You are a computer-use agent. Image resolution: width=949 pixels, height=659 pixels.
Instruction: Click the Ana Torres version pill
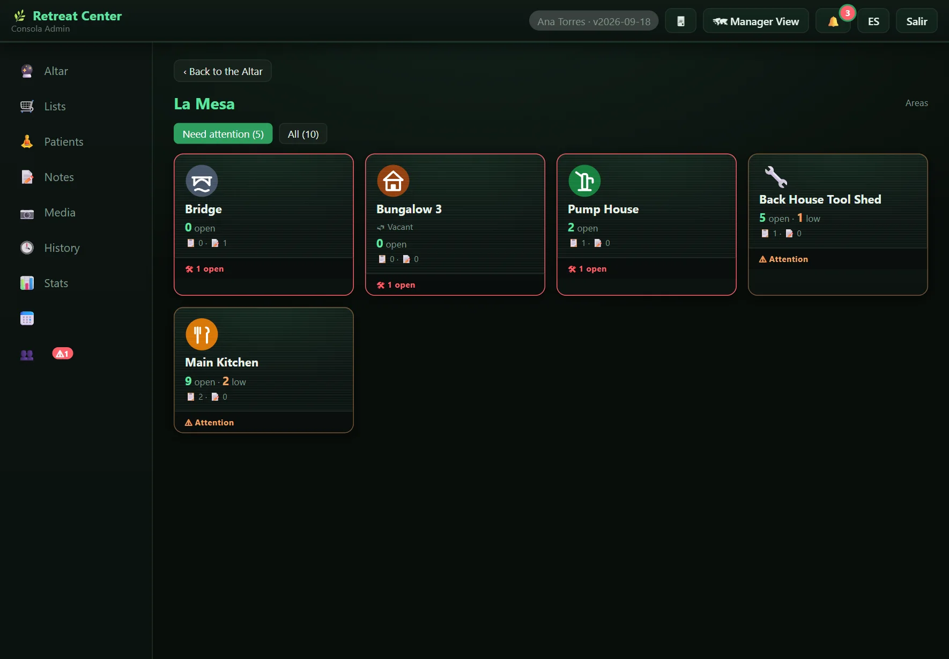(594, 21)
